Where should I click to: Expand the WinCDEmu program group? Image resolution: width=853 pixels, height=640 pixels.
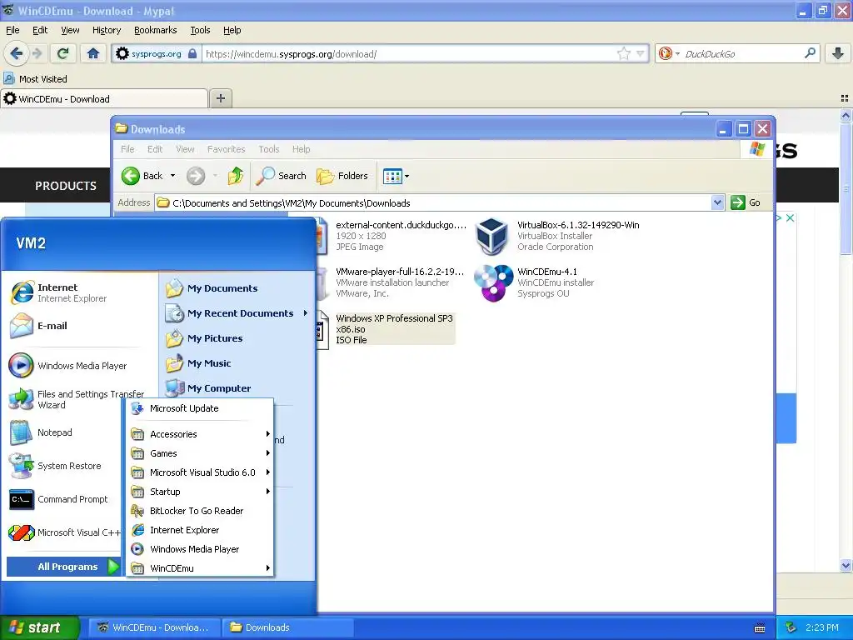point(200,568)
